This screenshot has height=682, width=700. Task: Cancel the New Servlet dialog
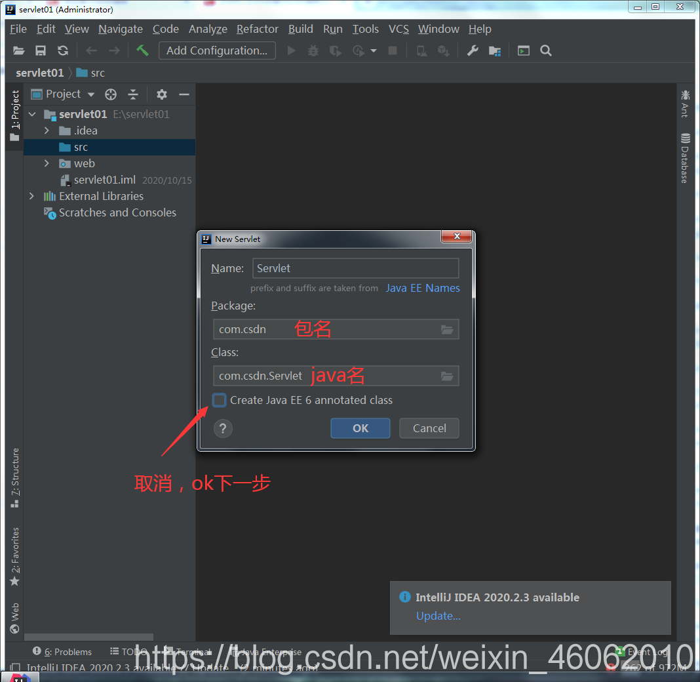coord(429,428)
